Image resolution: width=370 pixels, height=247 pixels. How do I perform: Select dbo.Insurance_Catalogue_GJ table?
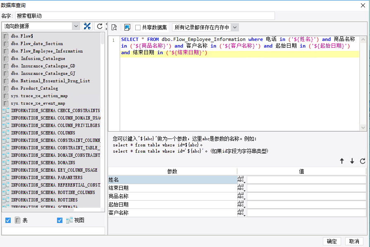43,74
